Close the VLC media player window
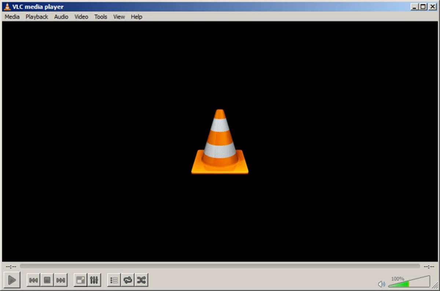 click(433, 7)
